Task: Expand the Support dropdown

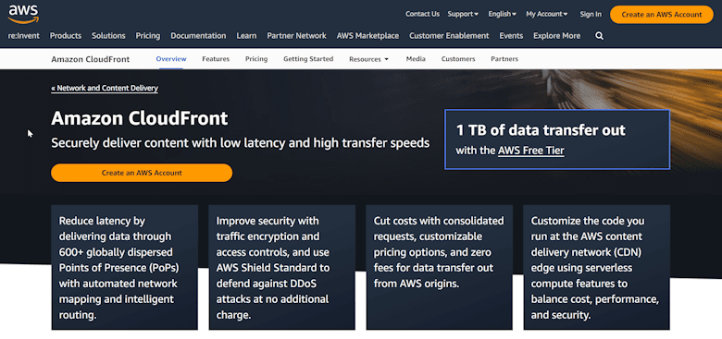Action: (463, 14)
